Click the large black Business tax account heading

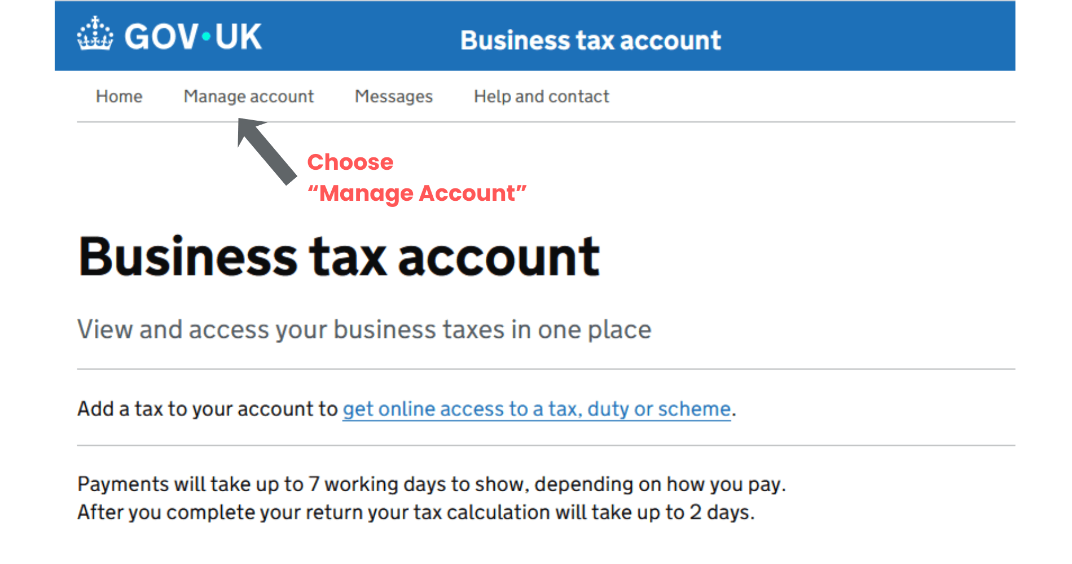click(339, 257)
